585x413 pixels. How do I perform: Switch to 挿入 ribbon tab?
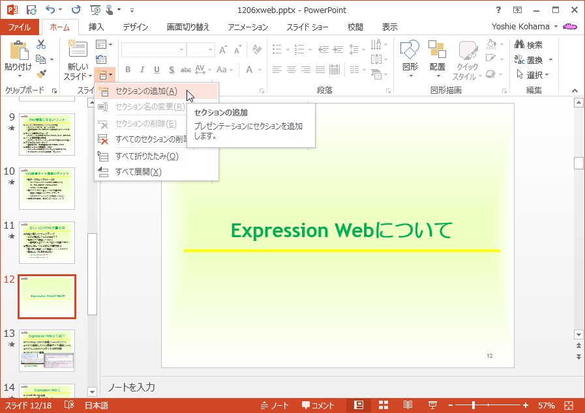[x=97, y=27]
